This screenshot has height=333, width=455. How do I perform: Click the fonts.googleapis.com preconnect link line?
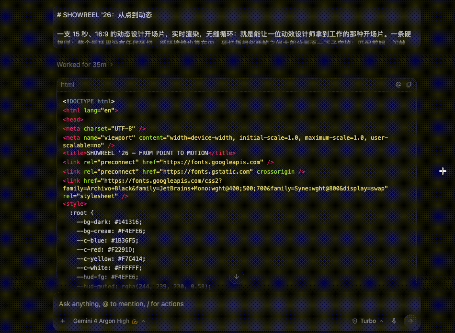point(168,162)
